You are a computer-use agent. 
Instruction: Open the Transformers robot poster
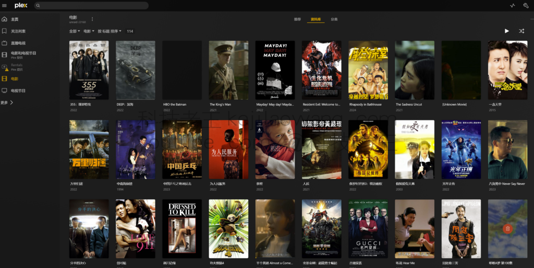321,229
